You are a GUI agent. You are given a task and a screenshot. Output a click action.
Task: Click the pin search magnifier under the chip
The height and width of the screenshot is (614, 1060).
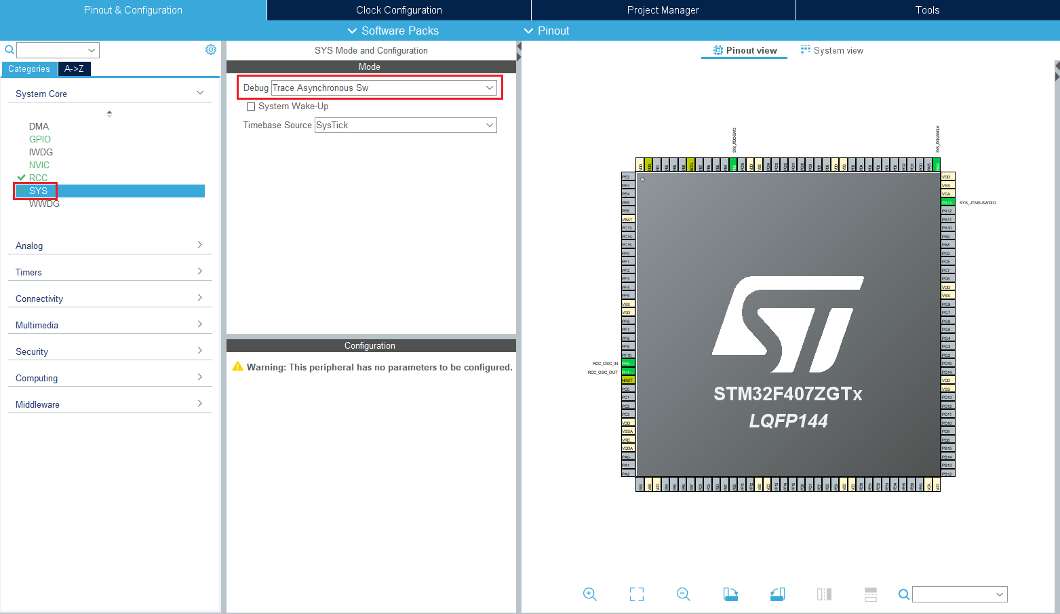903,594
